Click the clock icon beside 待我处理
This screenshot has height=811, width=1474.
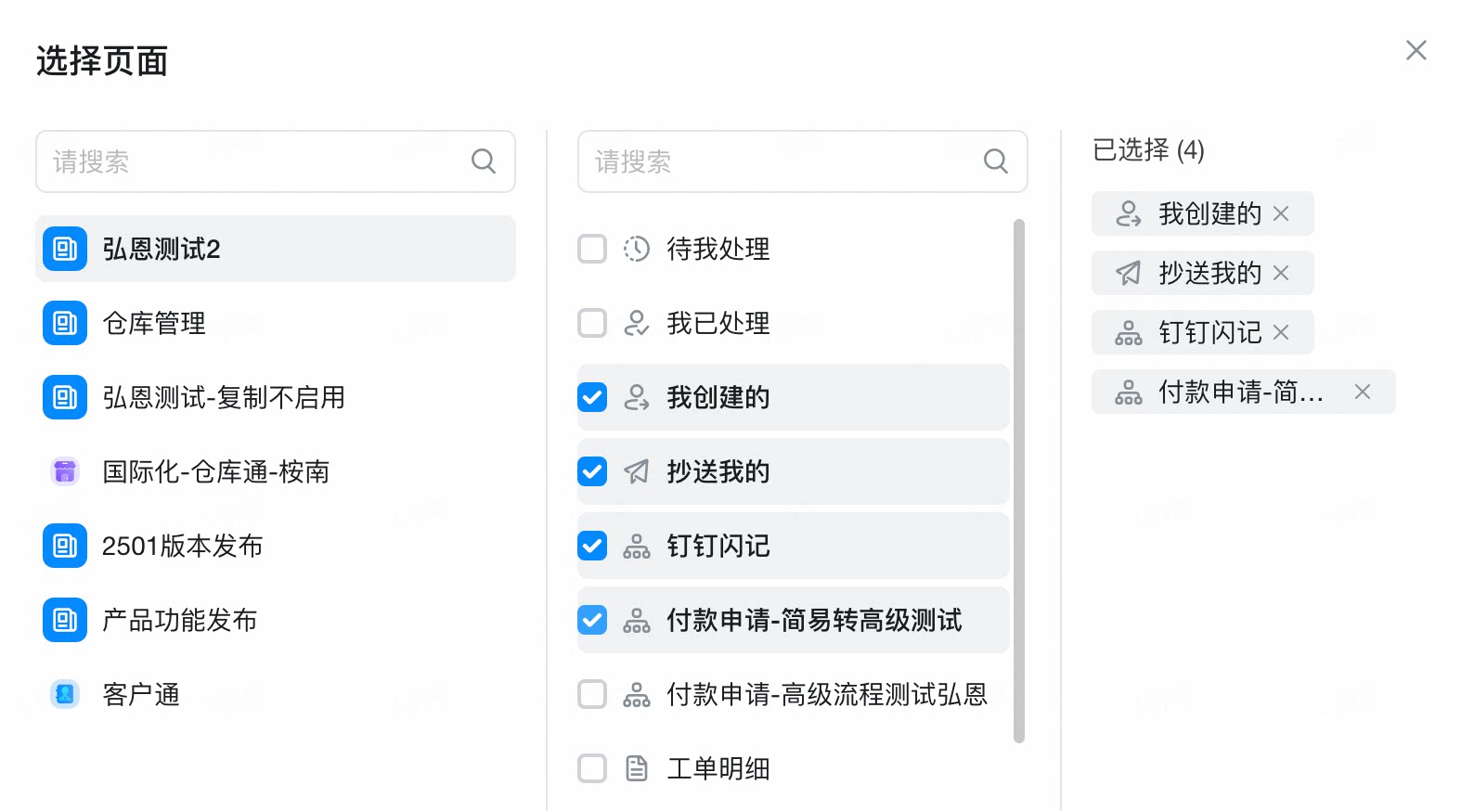coord(637,249)
